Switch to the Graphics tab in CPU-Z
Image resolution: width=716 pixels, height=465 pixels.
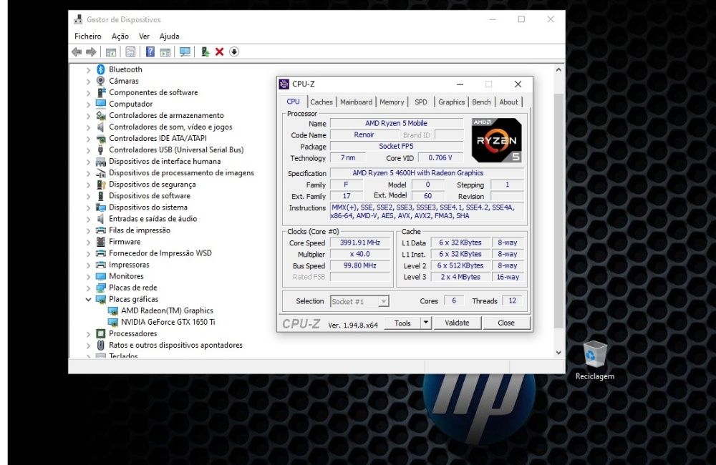tap(452, 102)
